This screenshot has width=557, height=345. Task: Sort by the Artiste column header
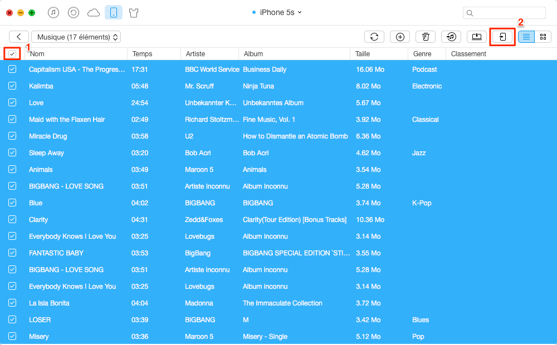pyautogui.click(x=210, y=54)
